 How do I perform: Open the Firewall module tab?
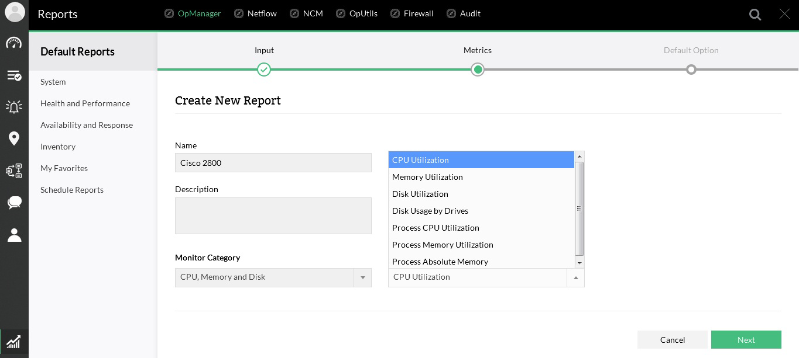point(411,13)
